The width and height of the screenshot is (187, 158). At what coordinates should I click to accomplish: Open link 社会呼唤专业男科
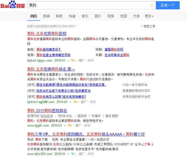(x=117, y=55)
